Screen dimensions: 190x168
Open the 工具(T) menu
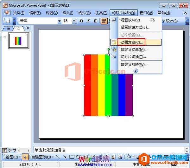[x=101, y=13]
